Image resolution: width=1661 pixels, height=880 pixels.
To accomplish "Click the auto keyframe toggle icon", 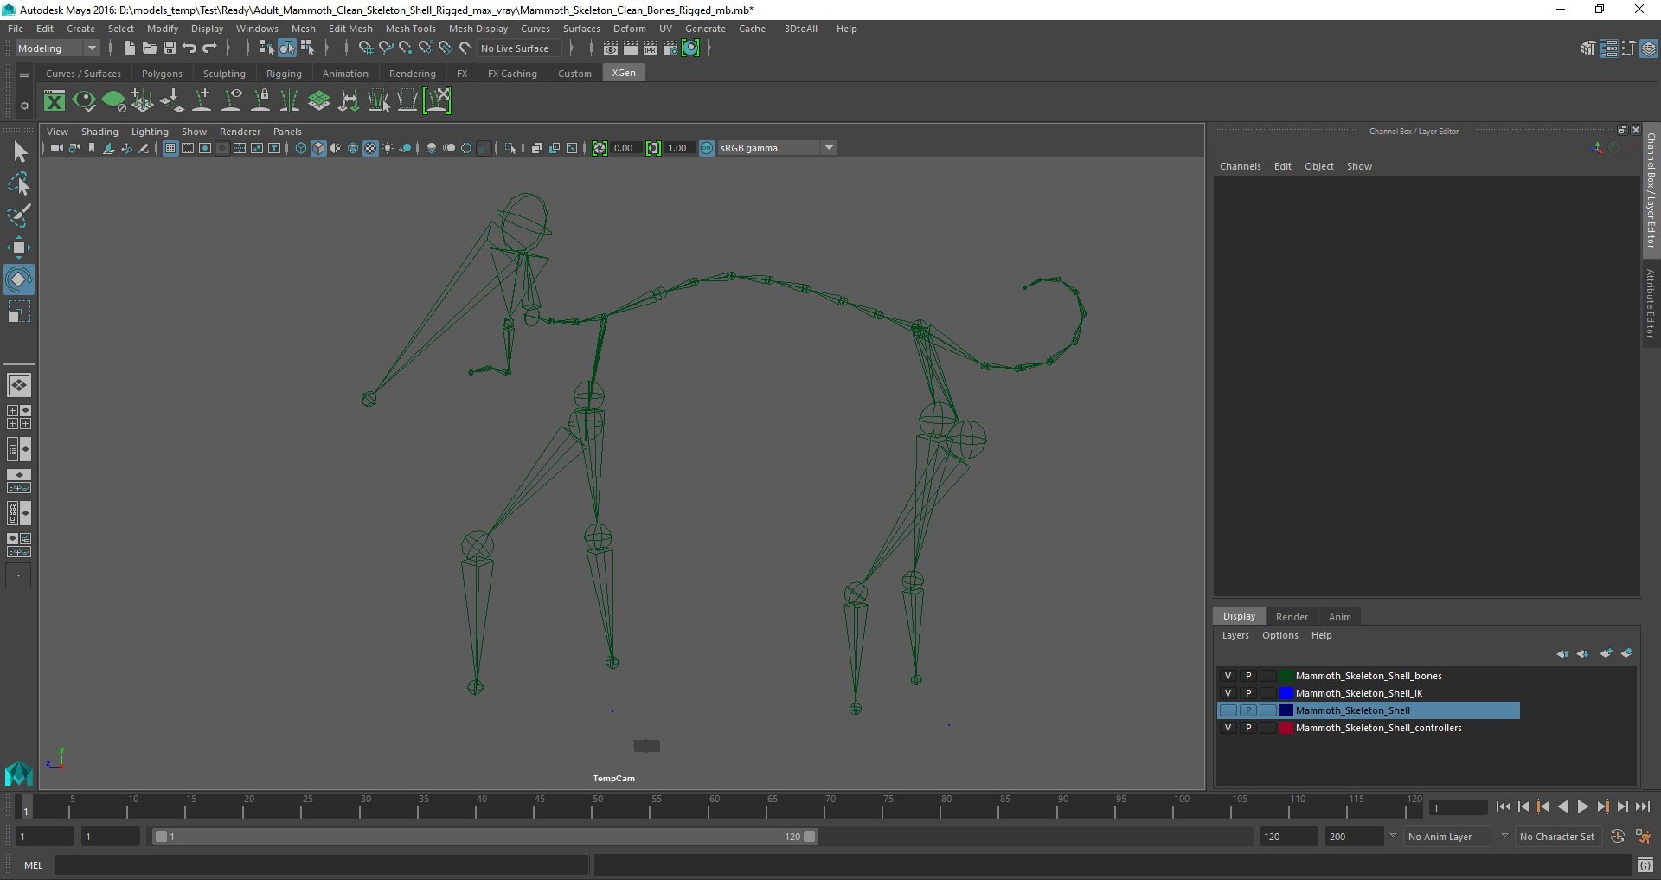I will [x=1617, y=837].
